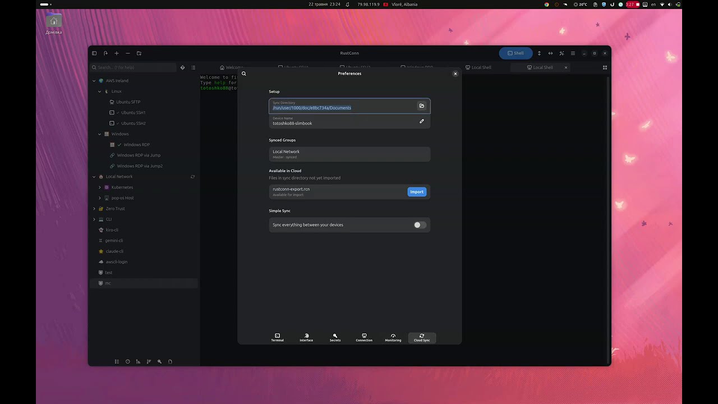Import rustconn-export.rcn file
This screenshot has width=718, height=404.
(417, 192)
